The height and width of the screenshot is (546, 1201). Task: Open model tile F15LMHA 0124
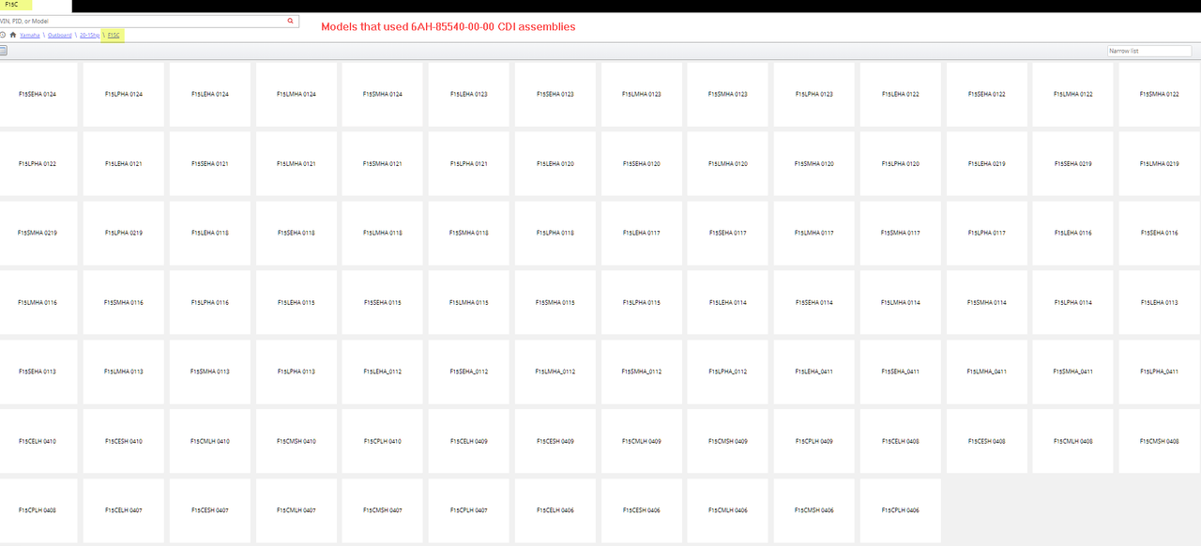(x=296, y=94)
